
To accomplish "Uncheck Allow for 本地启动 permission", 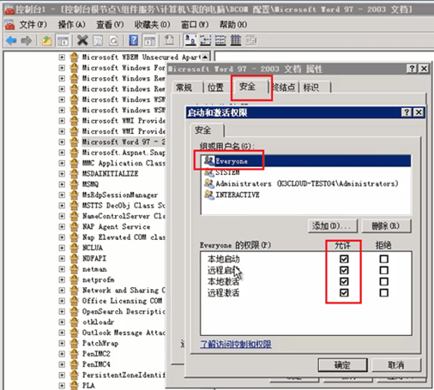I will [344, 259].
